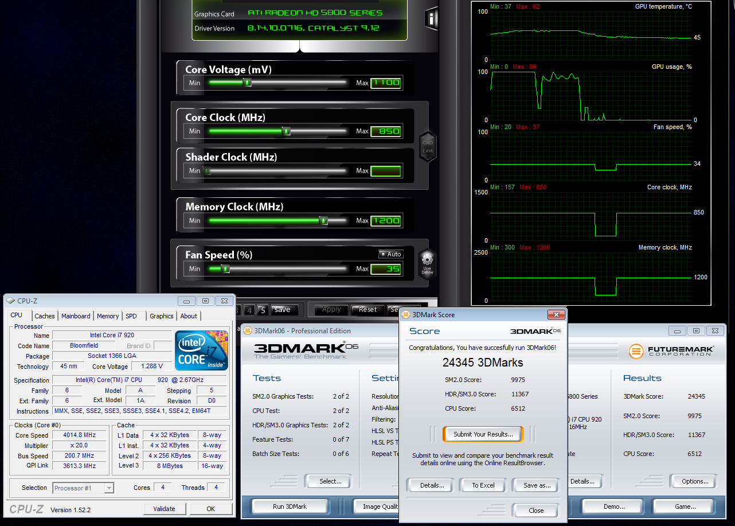This screenshot has width=735, height=526.
Task: Click the '24345 3DMarks' score text
Action: pos(483,363)
